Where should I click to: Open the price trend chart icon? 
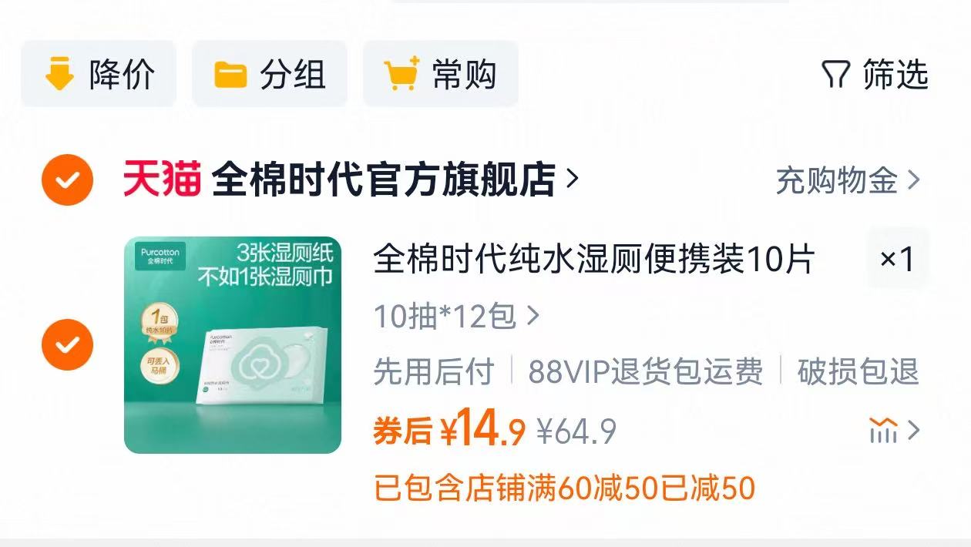pos(883,430)
